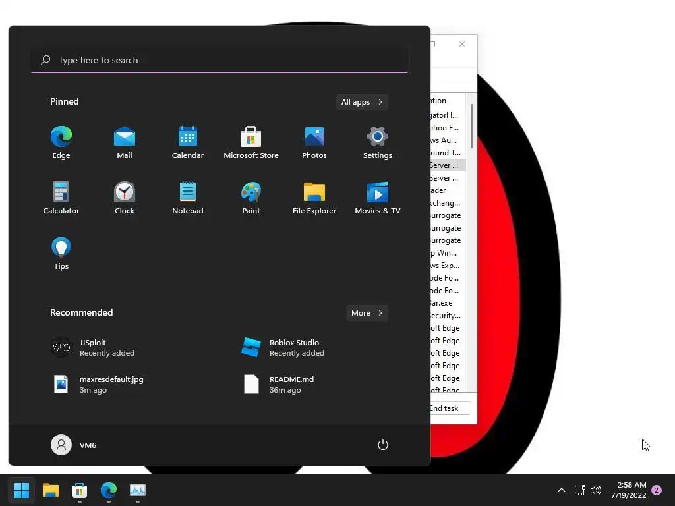This screenshot has width=675, height=506.
Task: Open the clock showing 2:58 AM
Action: click(x=628, y=490)
